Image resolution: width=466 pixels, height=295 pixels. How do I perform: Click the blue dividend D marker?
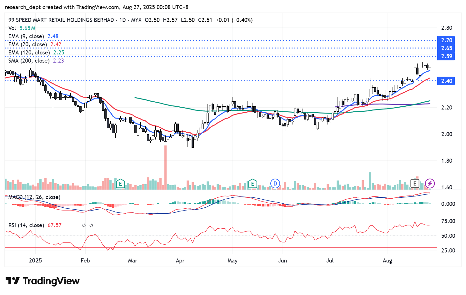pos(275,184)
